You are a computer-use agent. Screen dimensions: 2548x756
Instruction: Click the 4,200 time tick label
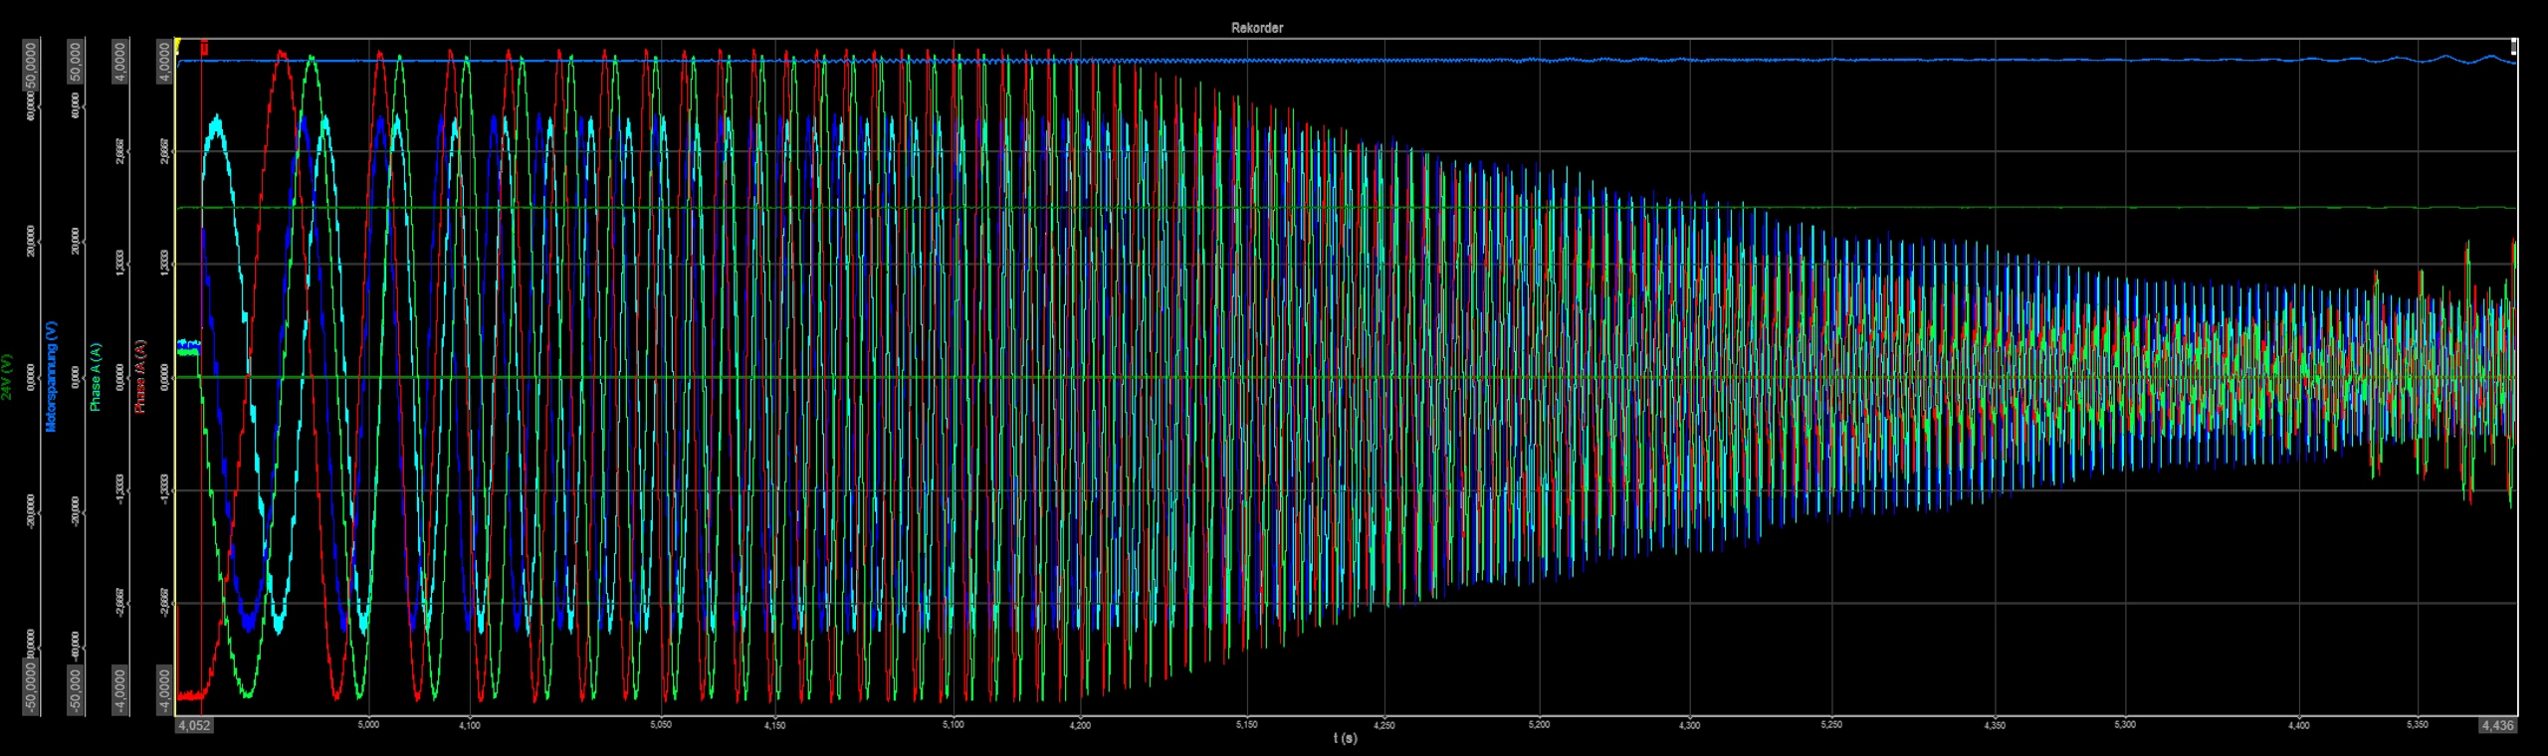[x=1080, y=725]
